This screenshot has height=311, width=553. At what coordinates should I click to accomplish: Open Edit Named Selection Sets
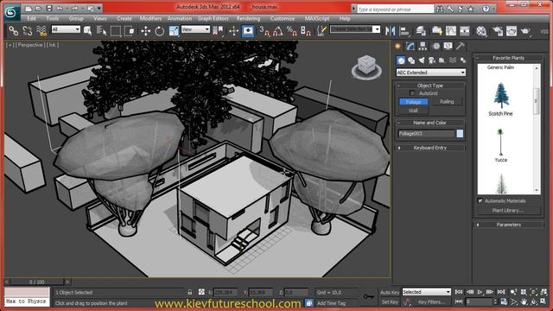click(321, 31)
